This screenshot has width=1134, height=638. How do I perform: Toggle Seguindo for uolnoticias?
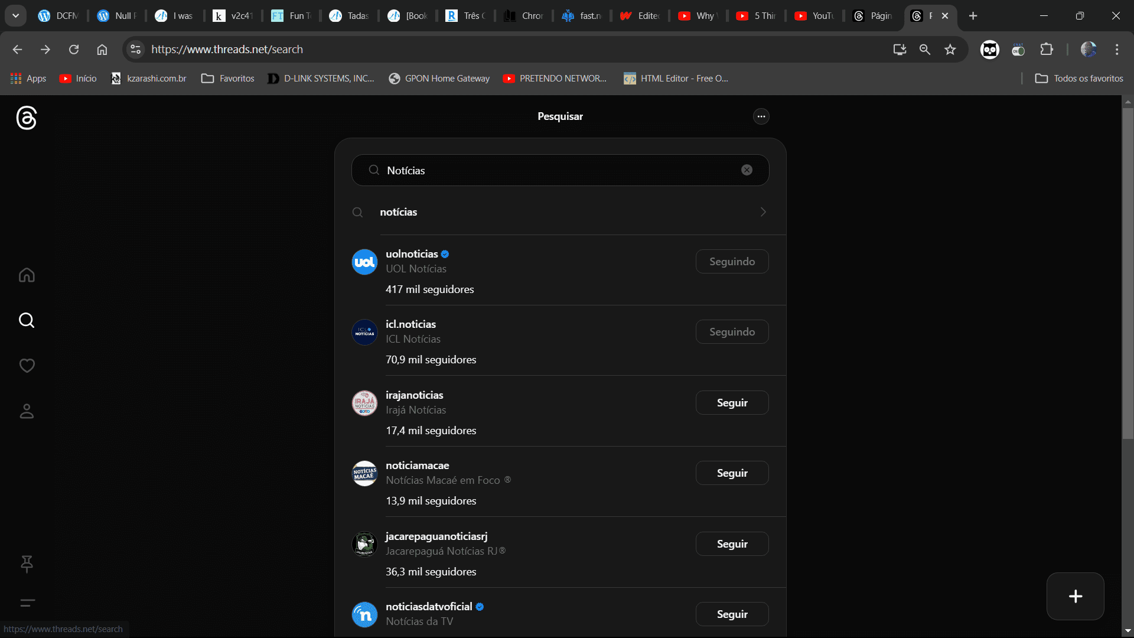click(x=732, y=262)
